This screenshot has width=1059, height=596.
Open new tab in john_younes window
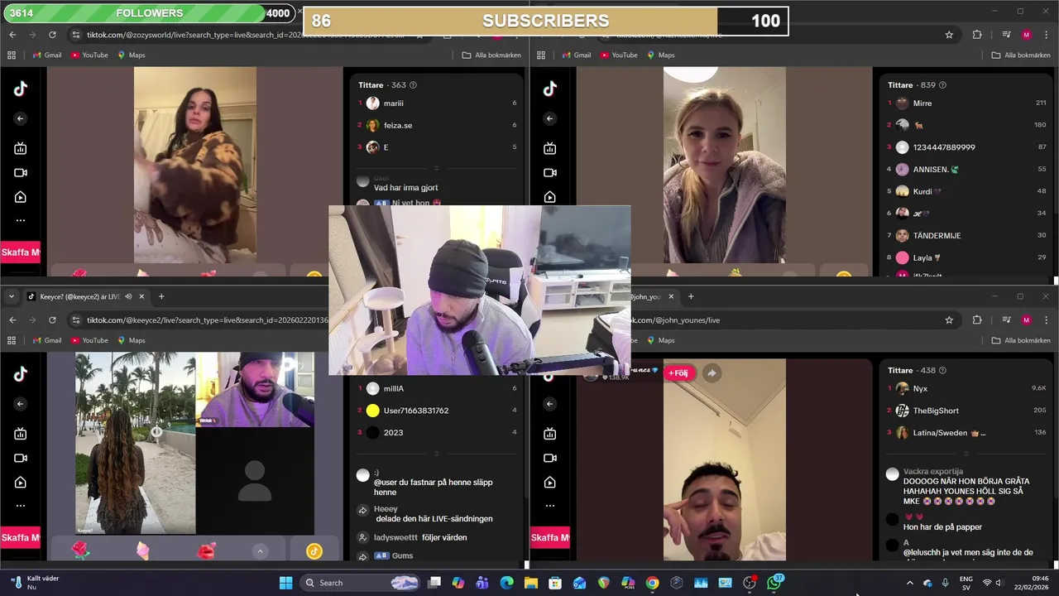[691, 296]
